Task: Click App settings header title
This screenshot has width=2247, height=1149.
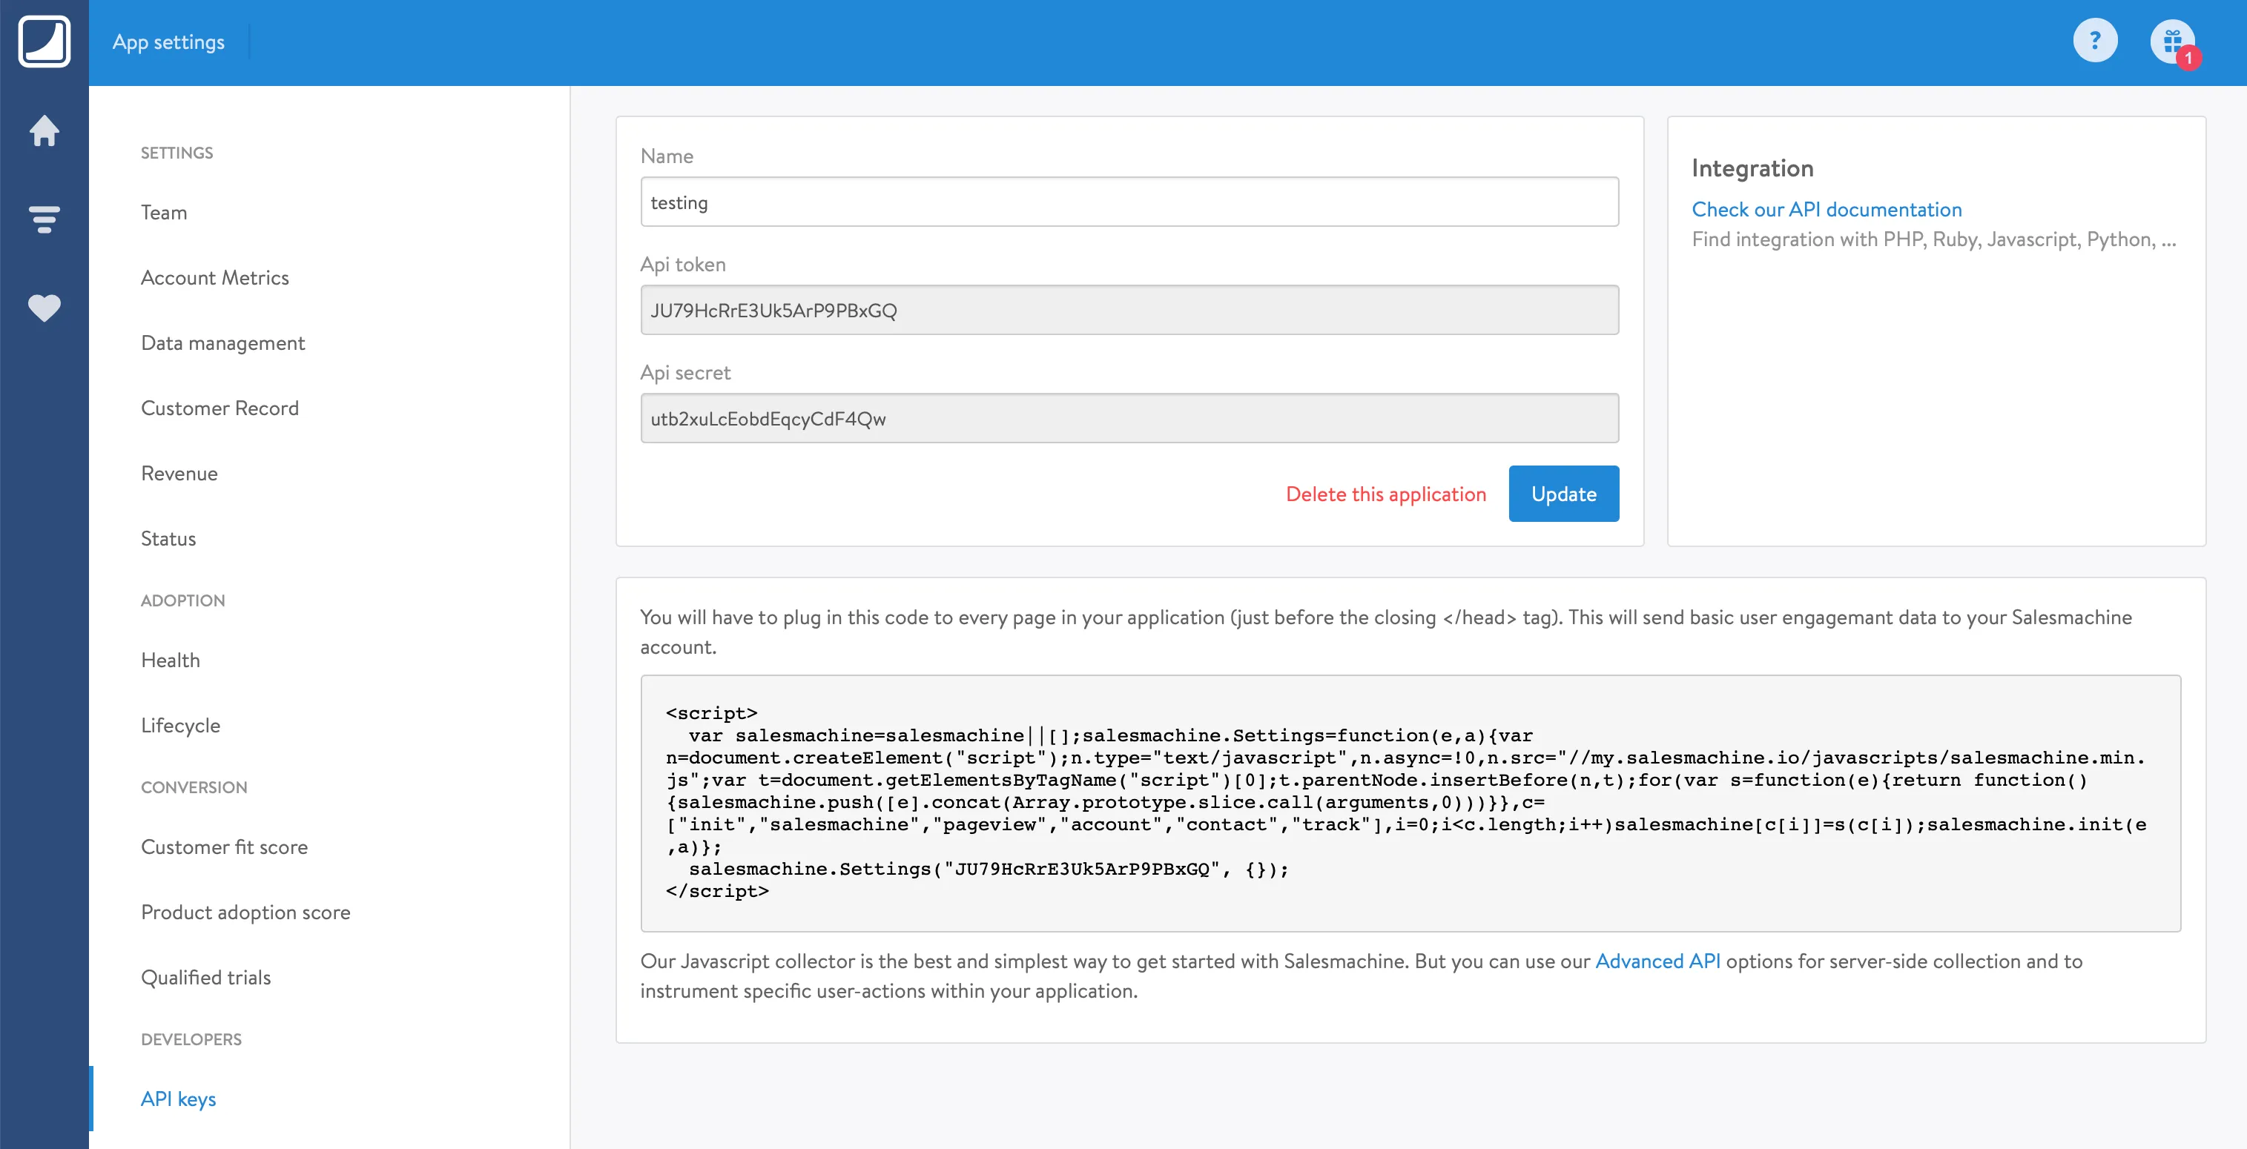Action: click(168, 42)
